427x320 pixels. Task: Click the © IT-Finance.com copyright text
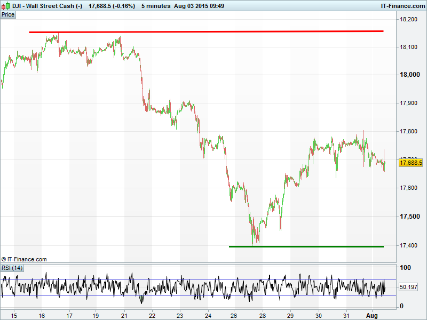coord(24,259)
